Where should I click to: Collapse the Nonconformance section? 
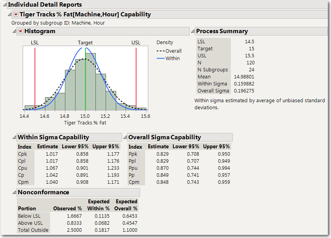click(x=14, y=192)
